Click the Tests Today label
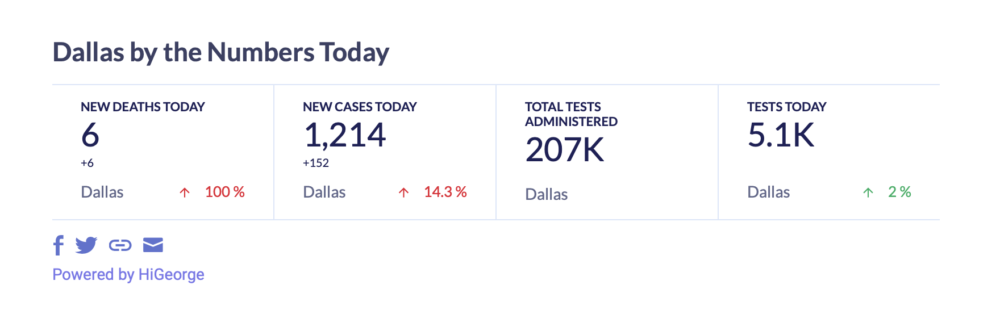Screen dimensions: 1000x310 click(786, 107)
